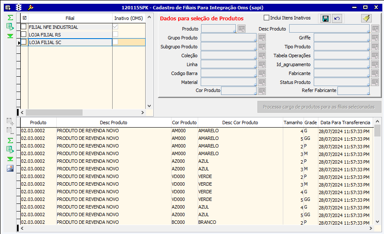Click the picture icon beside the product grid

click(x=10, y=168)
